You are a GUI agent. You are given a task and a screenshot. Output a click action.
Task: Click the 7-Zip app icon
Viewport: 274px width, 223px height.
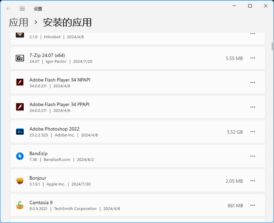pyautogui.click(x=20, y=58)
